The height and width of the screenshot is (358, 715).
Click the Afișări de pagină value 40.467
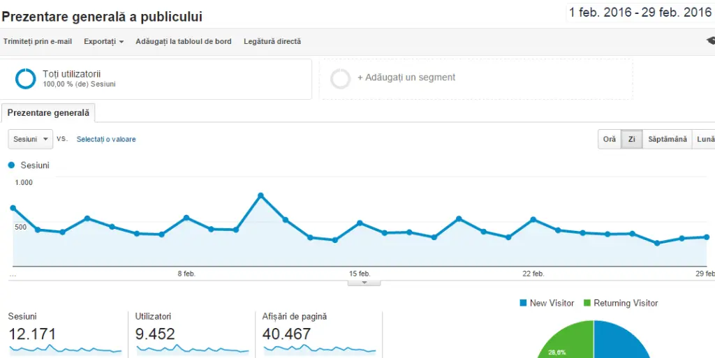pyautogui.click(x=286, y=334)
